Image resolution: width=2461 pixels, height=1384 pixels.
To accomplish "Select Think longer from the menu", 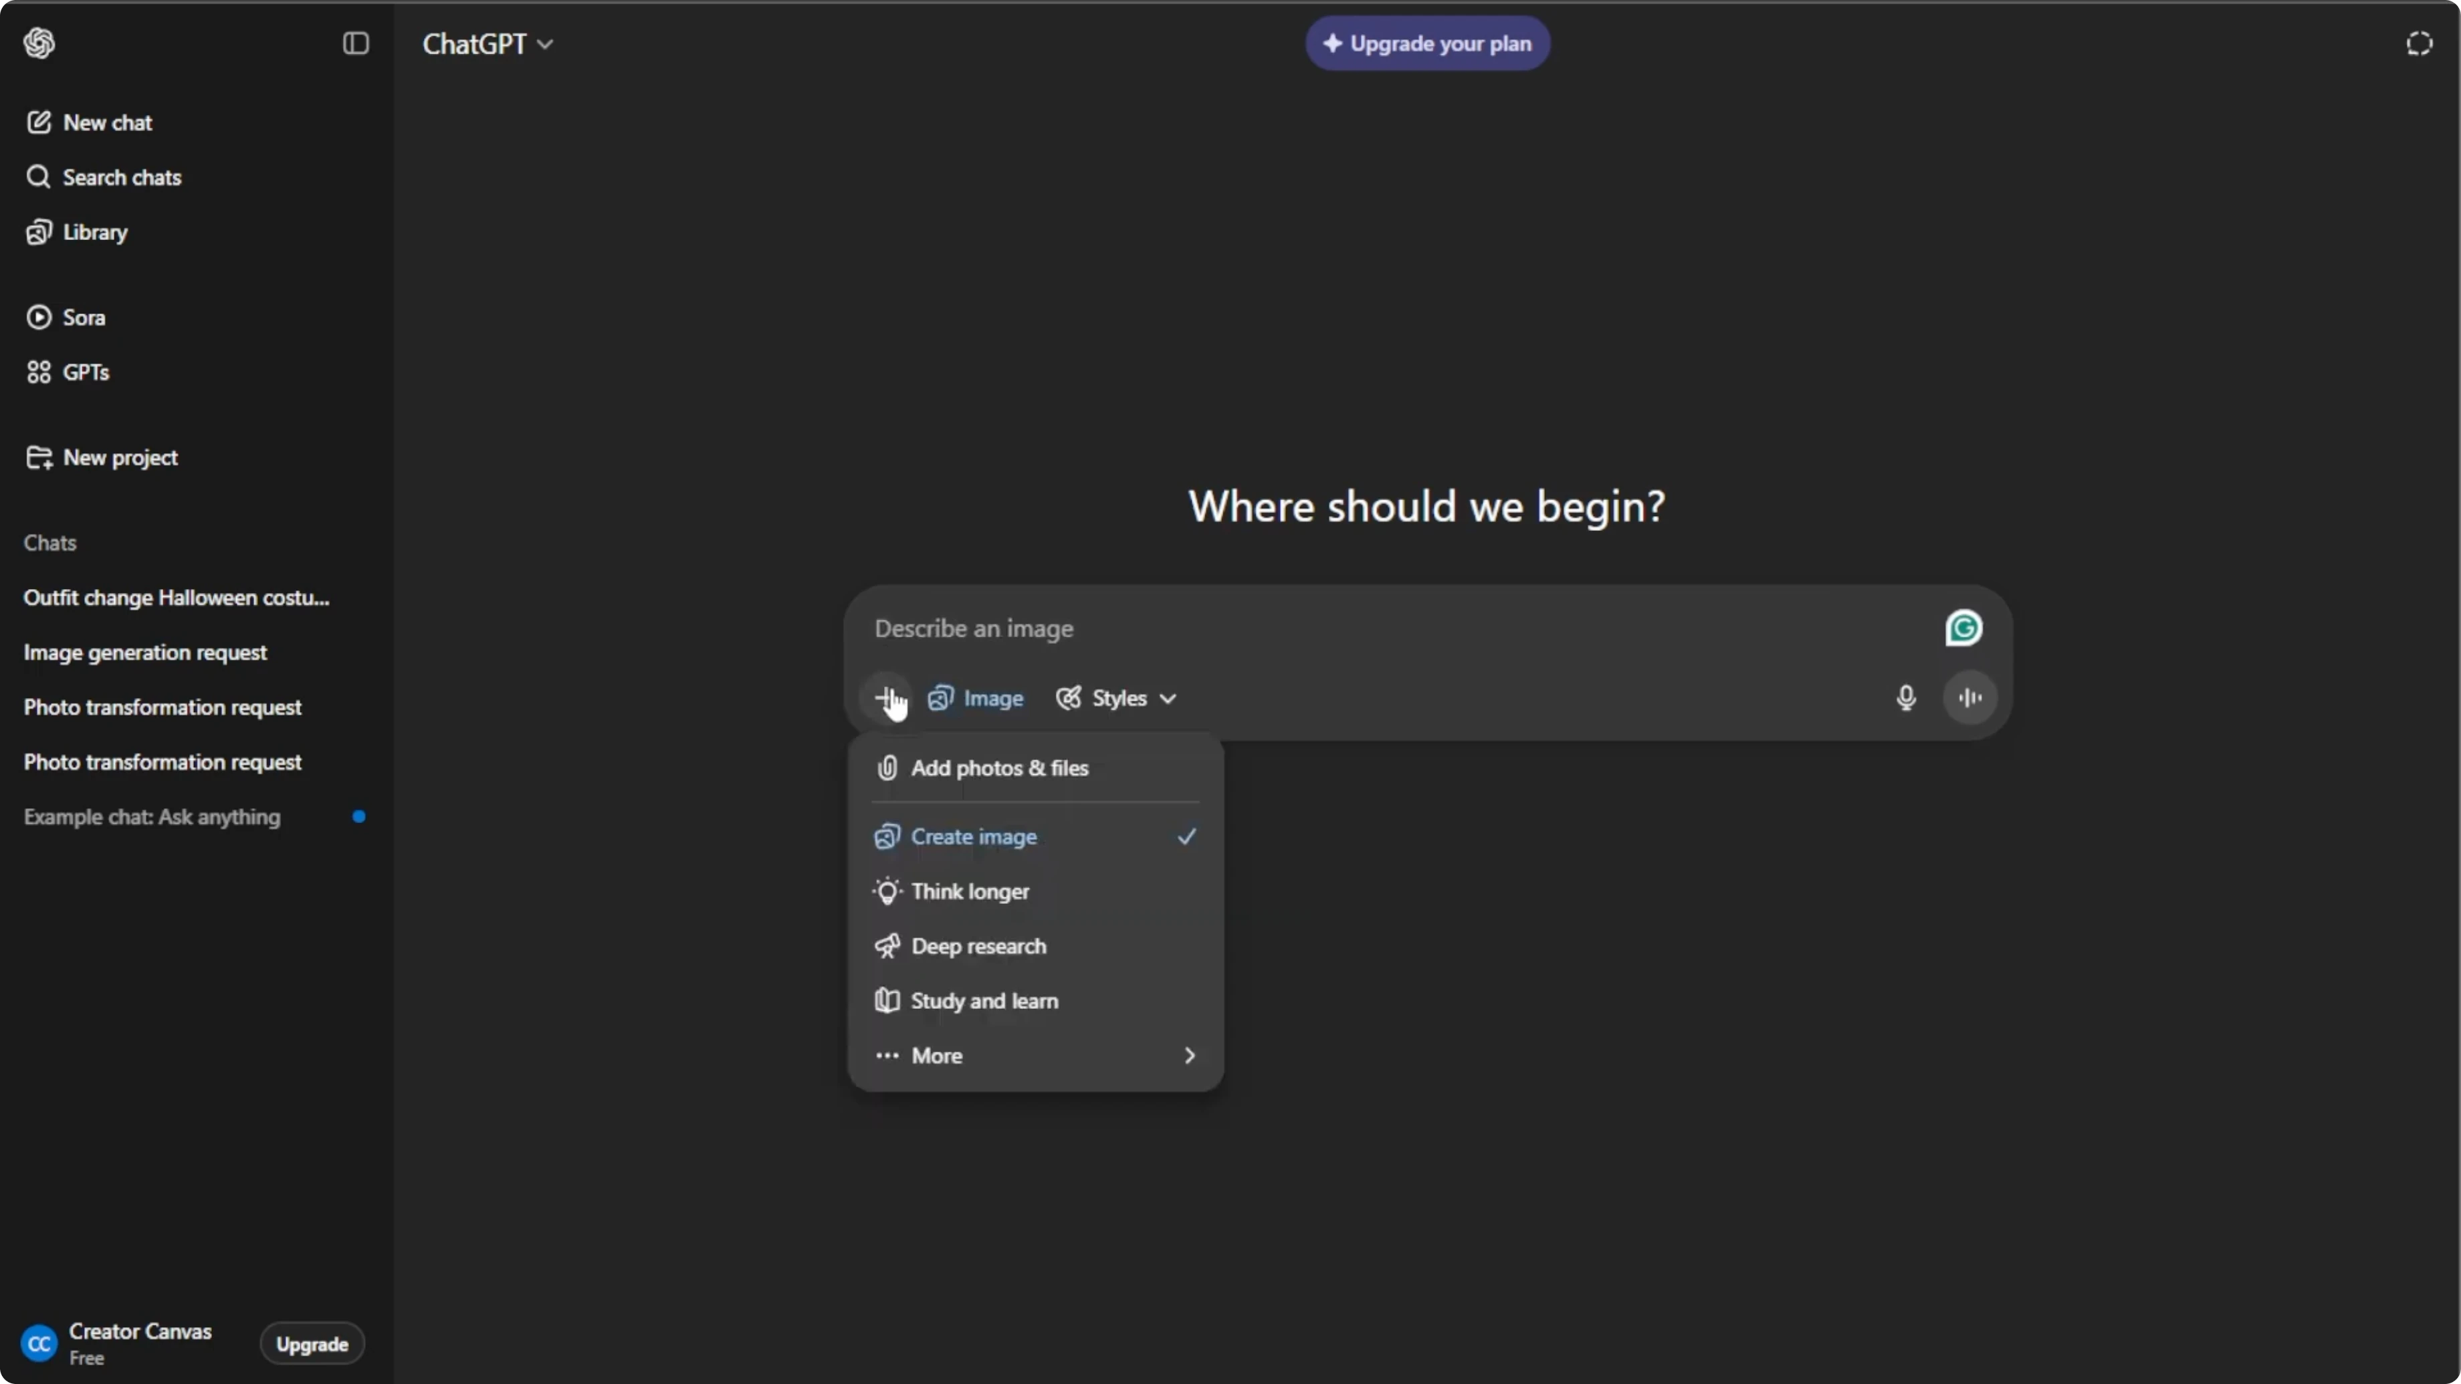I will [1036, 891].
